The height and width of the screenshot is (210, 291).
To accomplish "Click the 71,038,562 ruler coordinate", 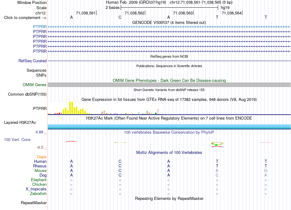I will 134,13.
